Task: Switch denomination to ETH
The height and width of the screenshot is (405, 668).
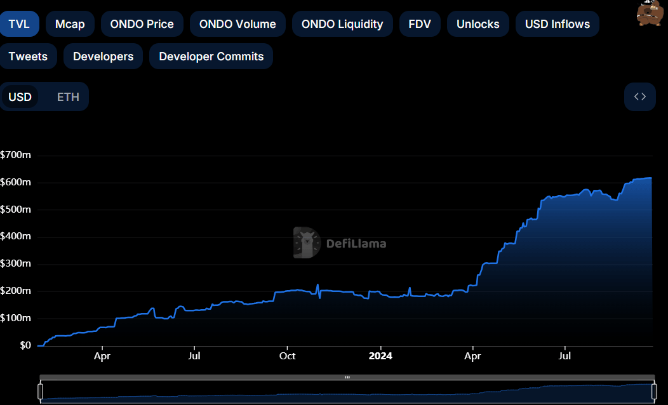Action: [x=68, y=97]
